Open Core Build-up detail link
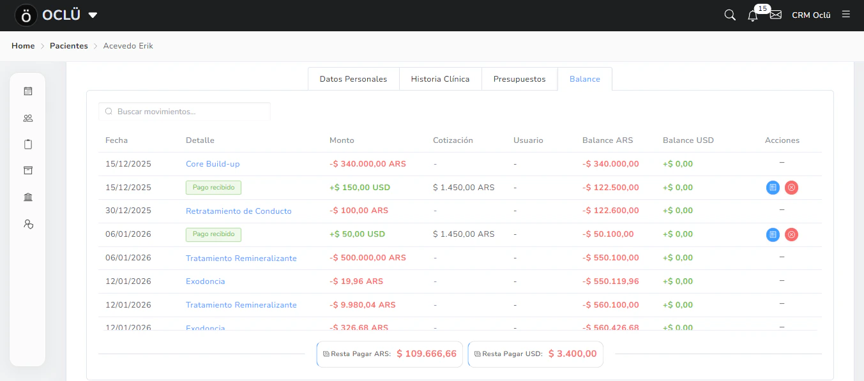Viewport: 864px width, 381px height. coord(213,164)
